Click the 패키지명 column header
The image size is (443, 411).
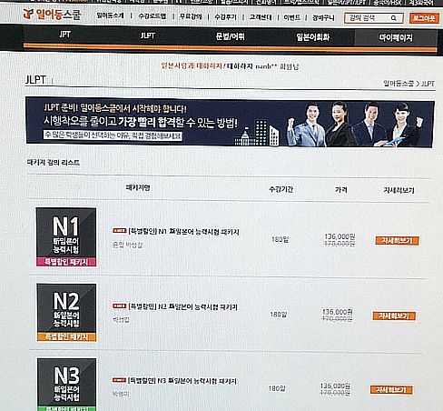click(138, 187)
